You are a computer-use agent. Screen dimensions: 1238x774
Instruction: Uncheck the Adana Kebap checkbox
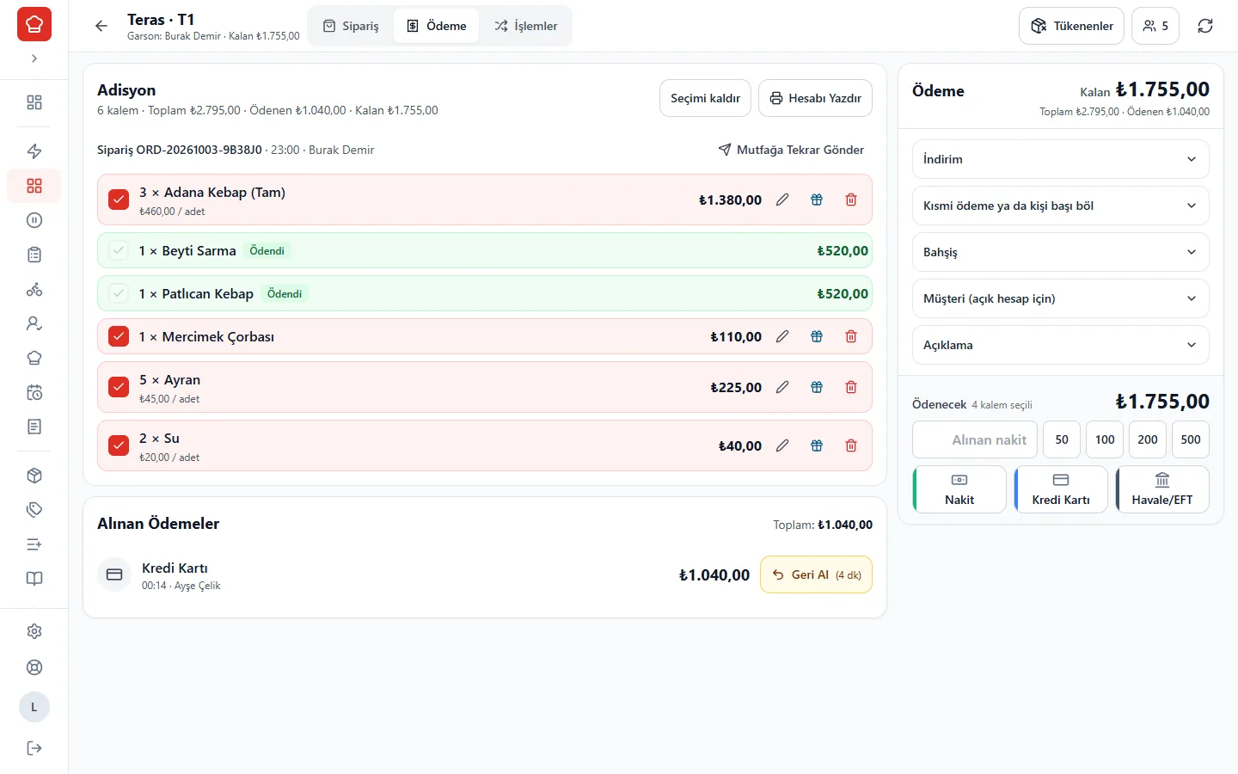119,200
